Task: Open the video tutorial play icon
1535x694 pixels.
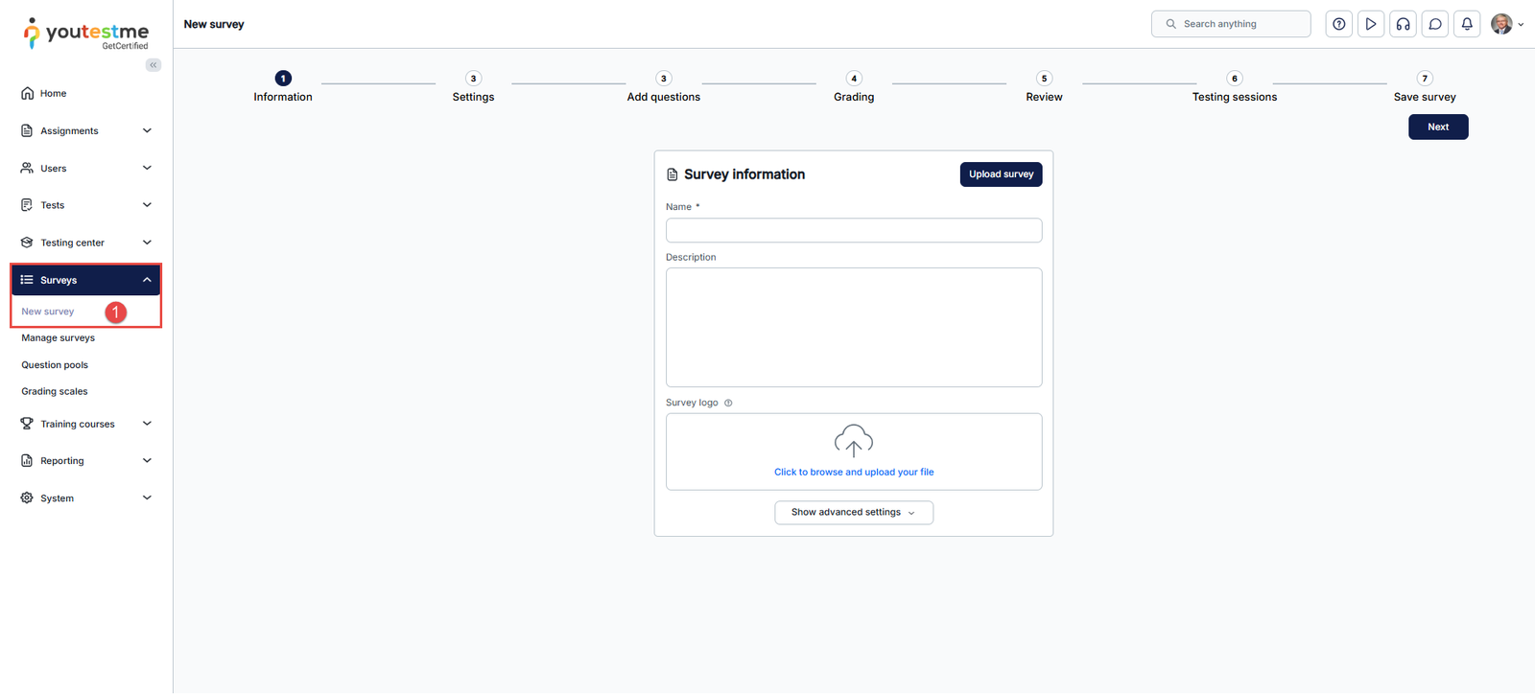Action: click(1371, 24)
